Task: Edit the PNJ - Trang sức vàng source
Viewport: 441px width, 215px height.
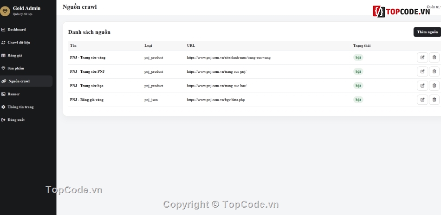Action: [422, 57]
